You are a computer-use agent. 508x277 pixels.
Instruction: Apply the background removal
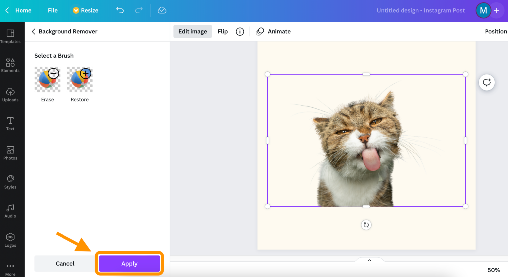pyautogui.click(x=129, y=263)
